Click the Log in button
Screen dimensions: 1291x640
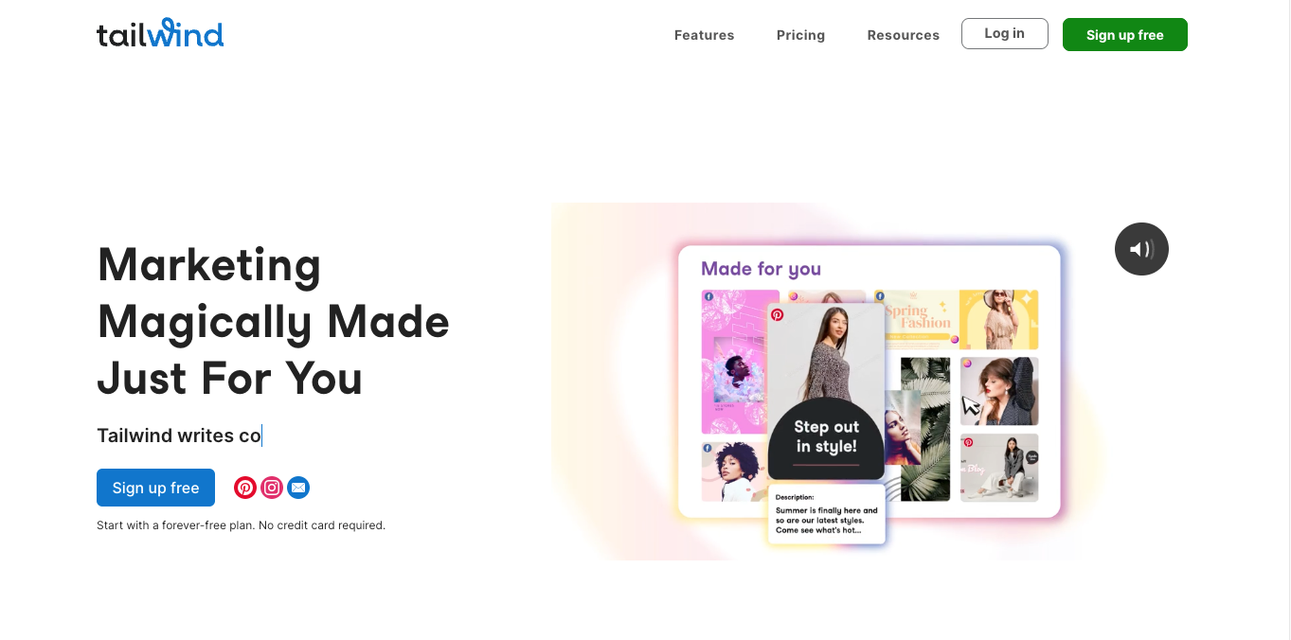tap(1004, 33)
